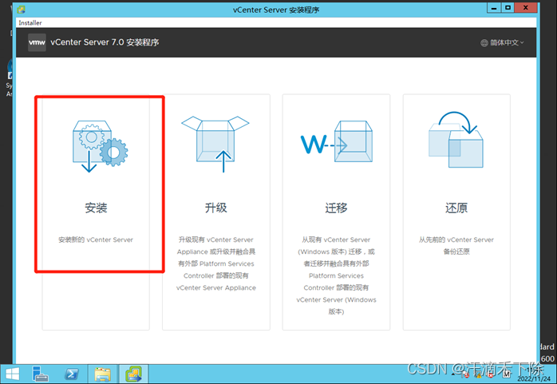Minimize the vCenter Server installer window
Image resolution: width=557 pixels, height=384 pixels.
tap(494, 8)
